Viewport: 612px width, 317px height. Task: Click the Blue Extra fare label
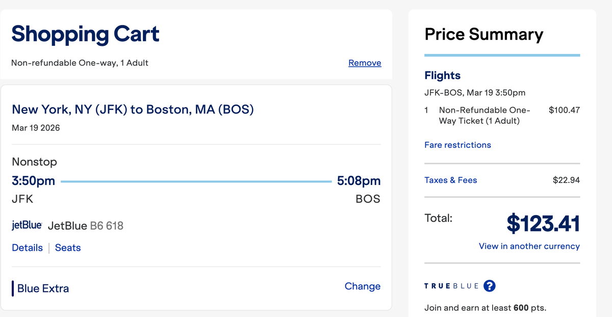click(x=43, y=288)
